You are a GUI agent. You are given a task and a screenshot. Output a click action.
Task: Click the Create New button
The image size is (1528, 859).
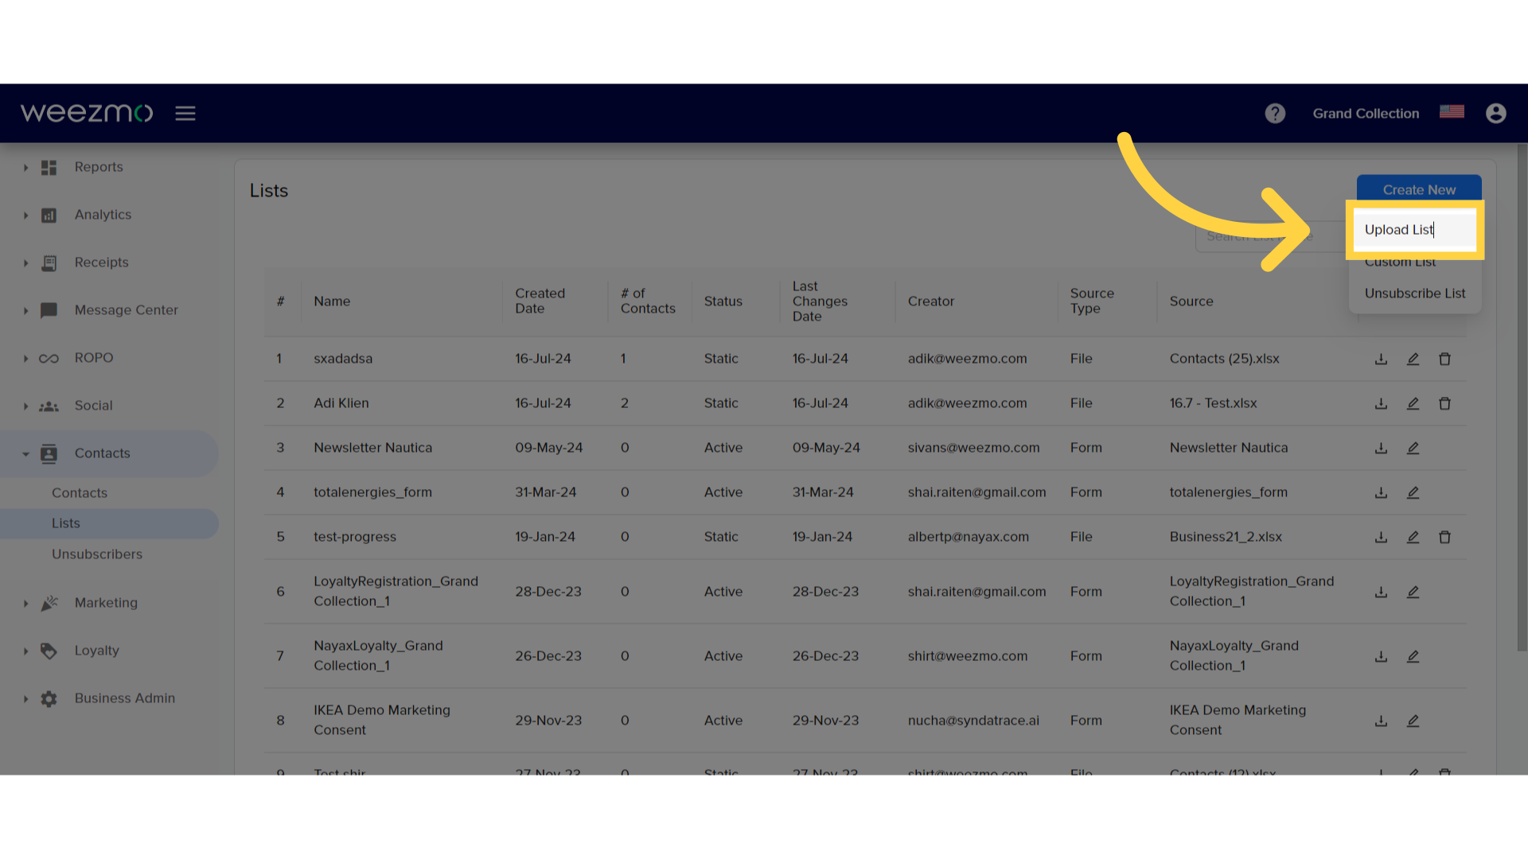[1419, 189]
